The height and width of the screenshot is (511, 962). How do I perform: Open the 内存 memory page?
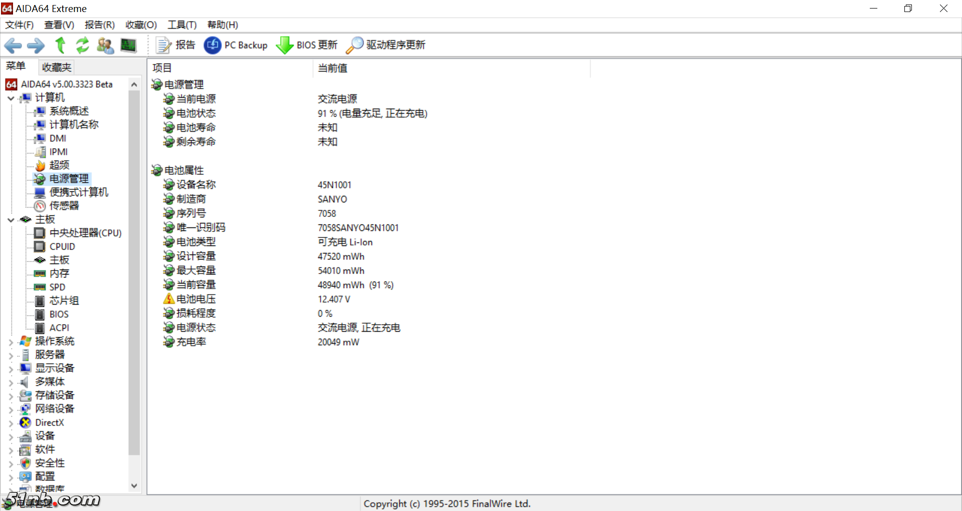pyautogui.click(x=59, y=274)
